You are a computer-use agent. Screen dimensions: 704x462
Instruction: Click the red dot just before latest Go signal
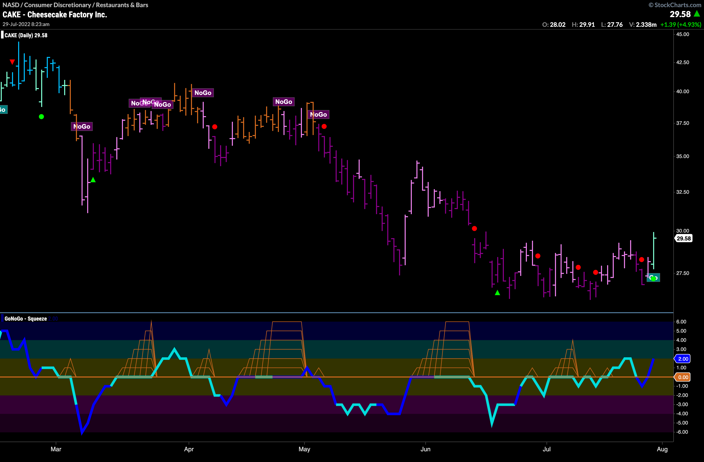click(x=642, y=259)
